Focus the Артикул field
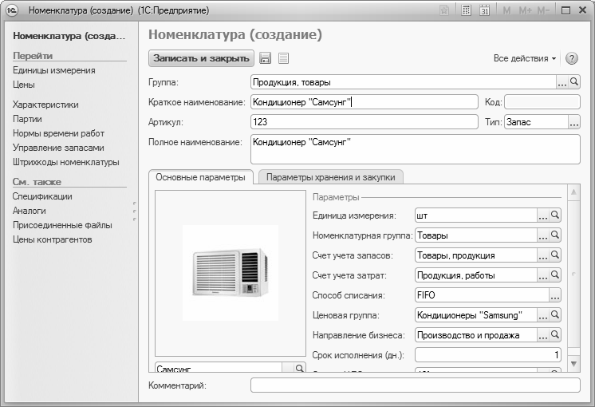 click(x=364, y=122)
